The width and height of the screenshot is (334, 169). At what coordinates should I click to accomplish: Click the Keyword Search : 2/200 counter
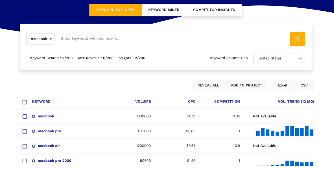51,58
